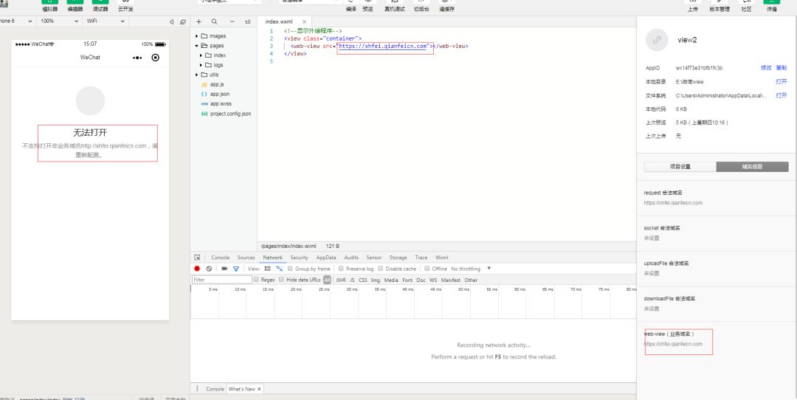Screen dimensions: 797x400
Task: Click 修改 link next to AppID
Action: click(x=765, y=68)
